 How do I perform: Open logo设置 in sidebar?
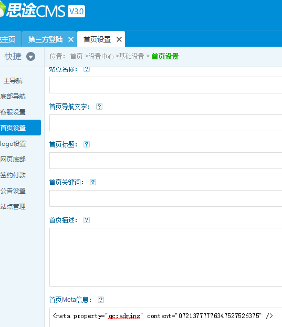[13, 144]
